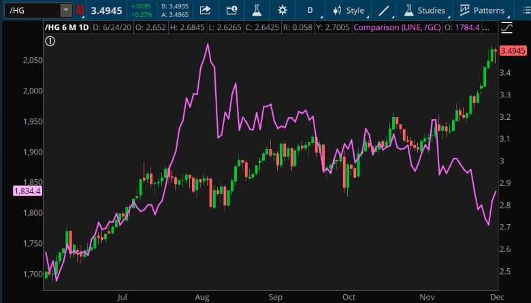Image resolution: width=531 pixels, height=303 pixels.
Task: Click the Oct label on time axis
Action: pos(349,297)
